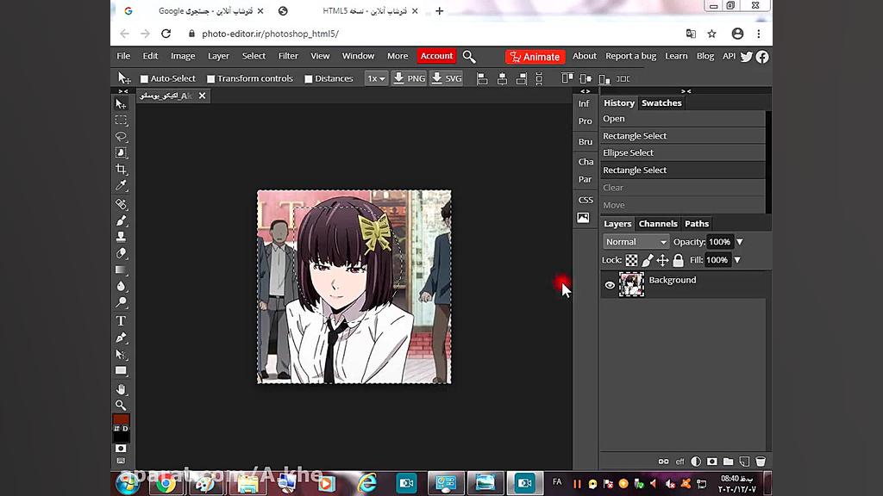The image size is (883, 496).
Task: Open the foreground color swatch
Action: [x=121, y=419]
